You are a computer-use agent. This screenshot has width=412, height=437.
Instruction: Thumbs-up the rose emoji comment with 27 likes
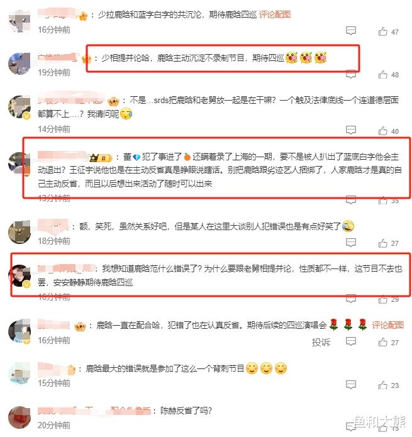point(382,342)
